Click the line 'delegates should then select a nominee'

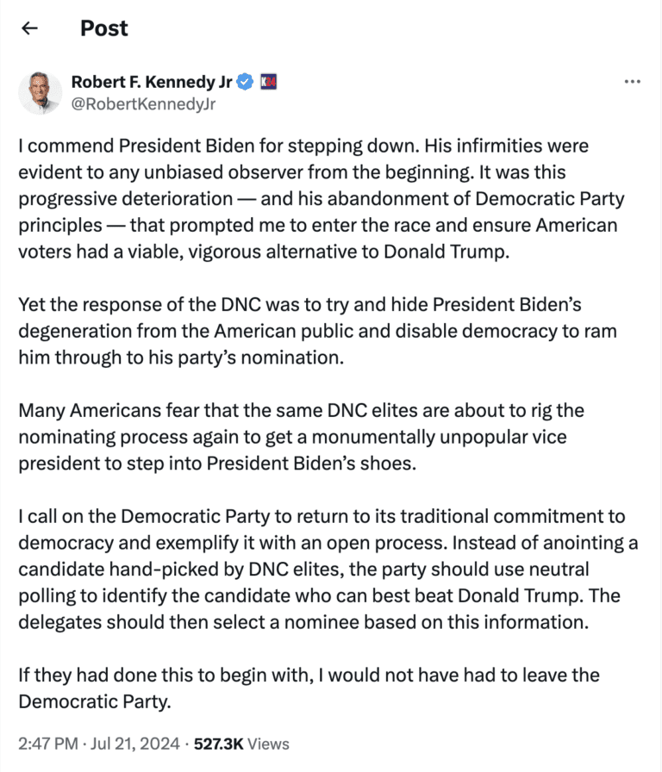pos(302,620)
